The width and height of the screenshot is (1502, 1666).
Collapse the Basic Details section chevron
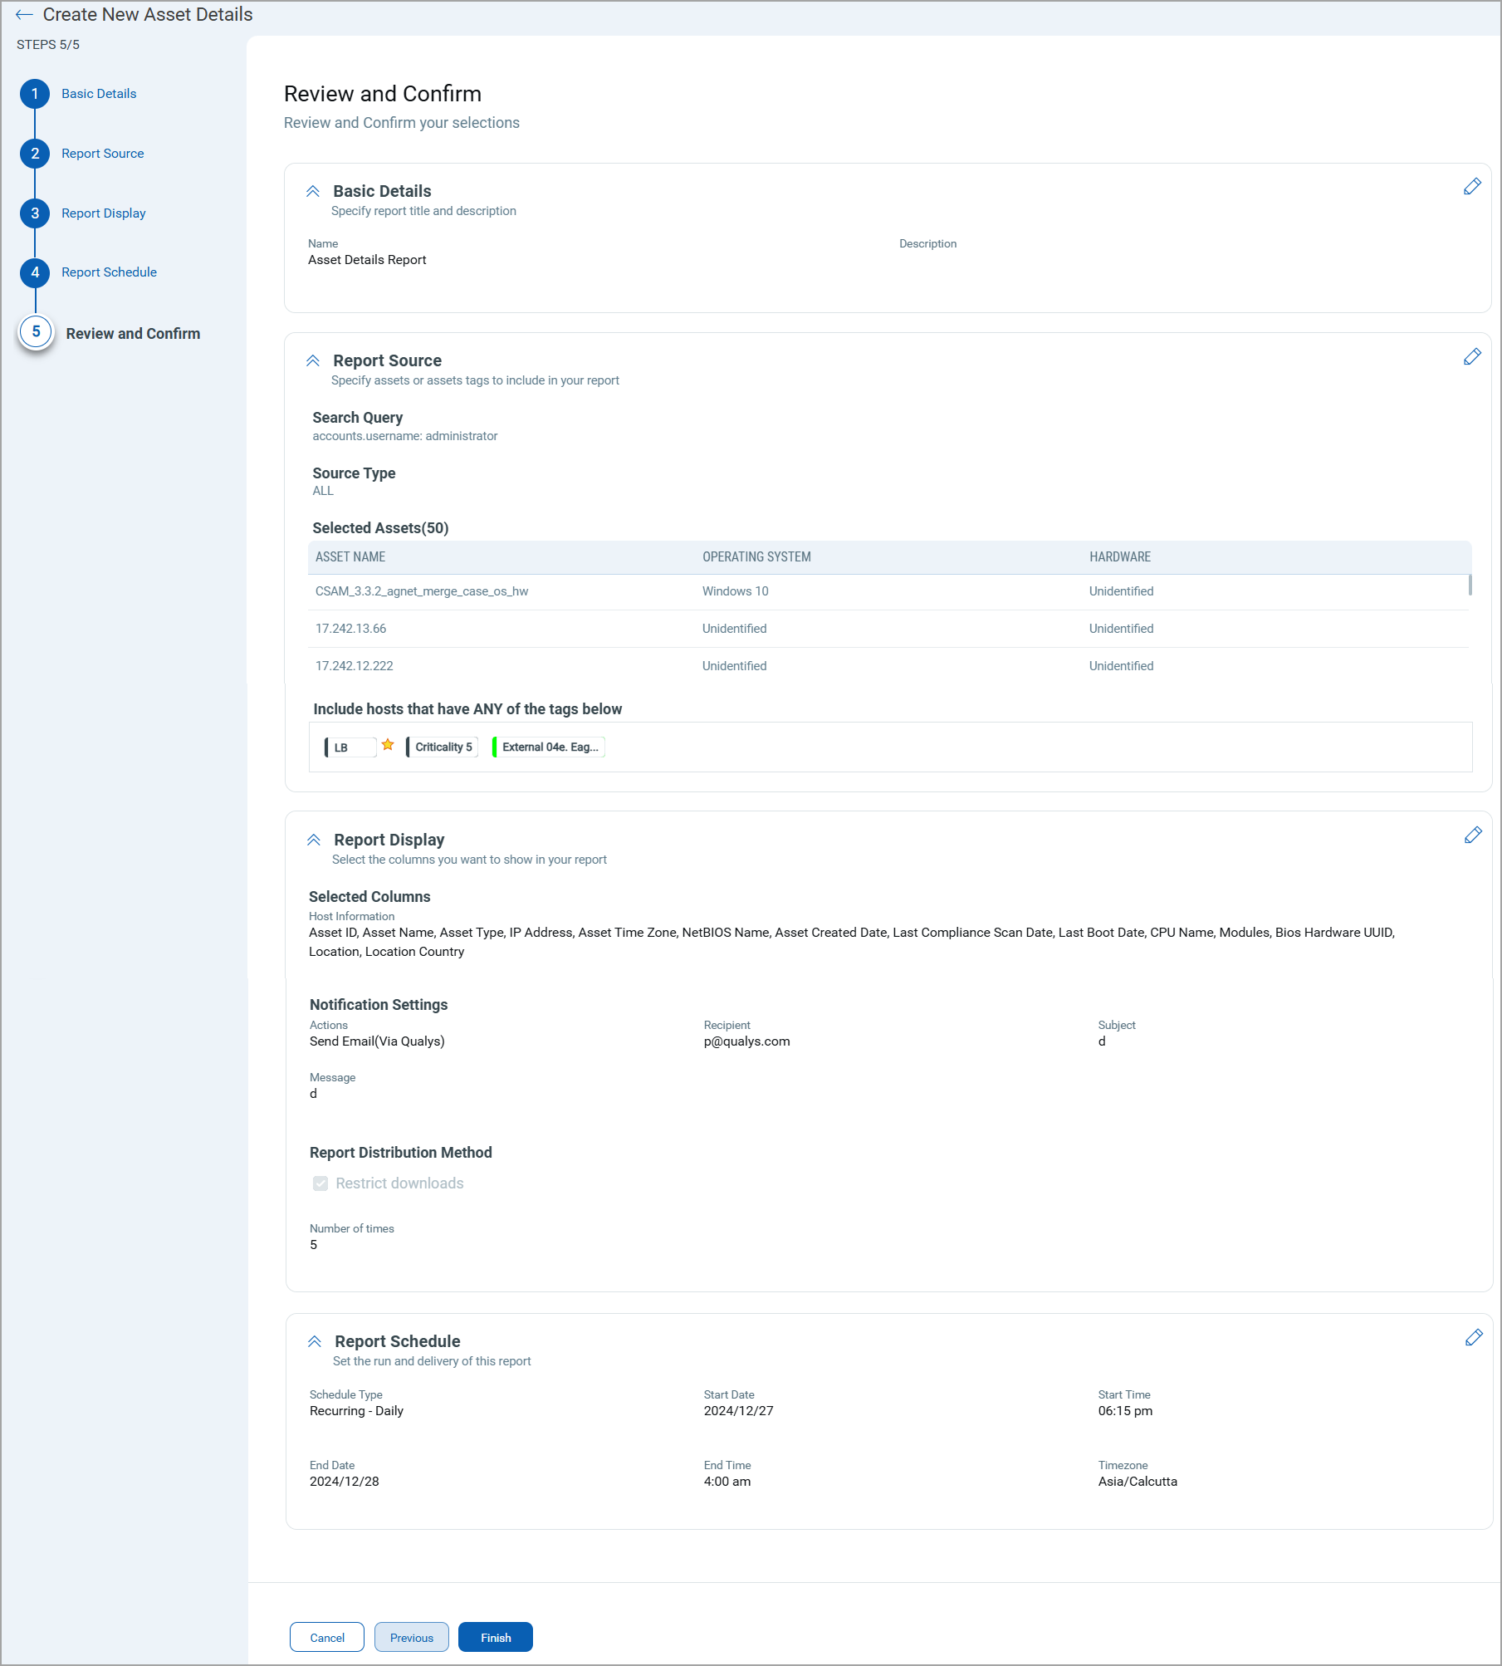coord(313,191)
